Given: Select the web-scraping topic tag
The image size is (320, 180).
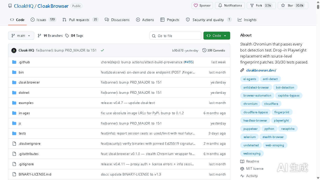Looking at the screenshot, I should (275, 145).
